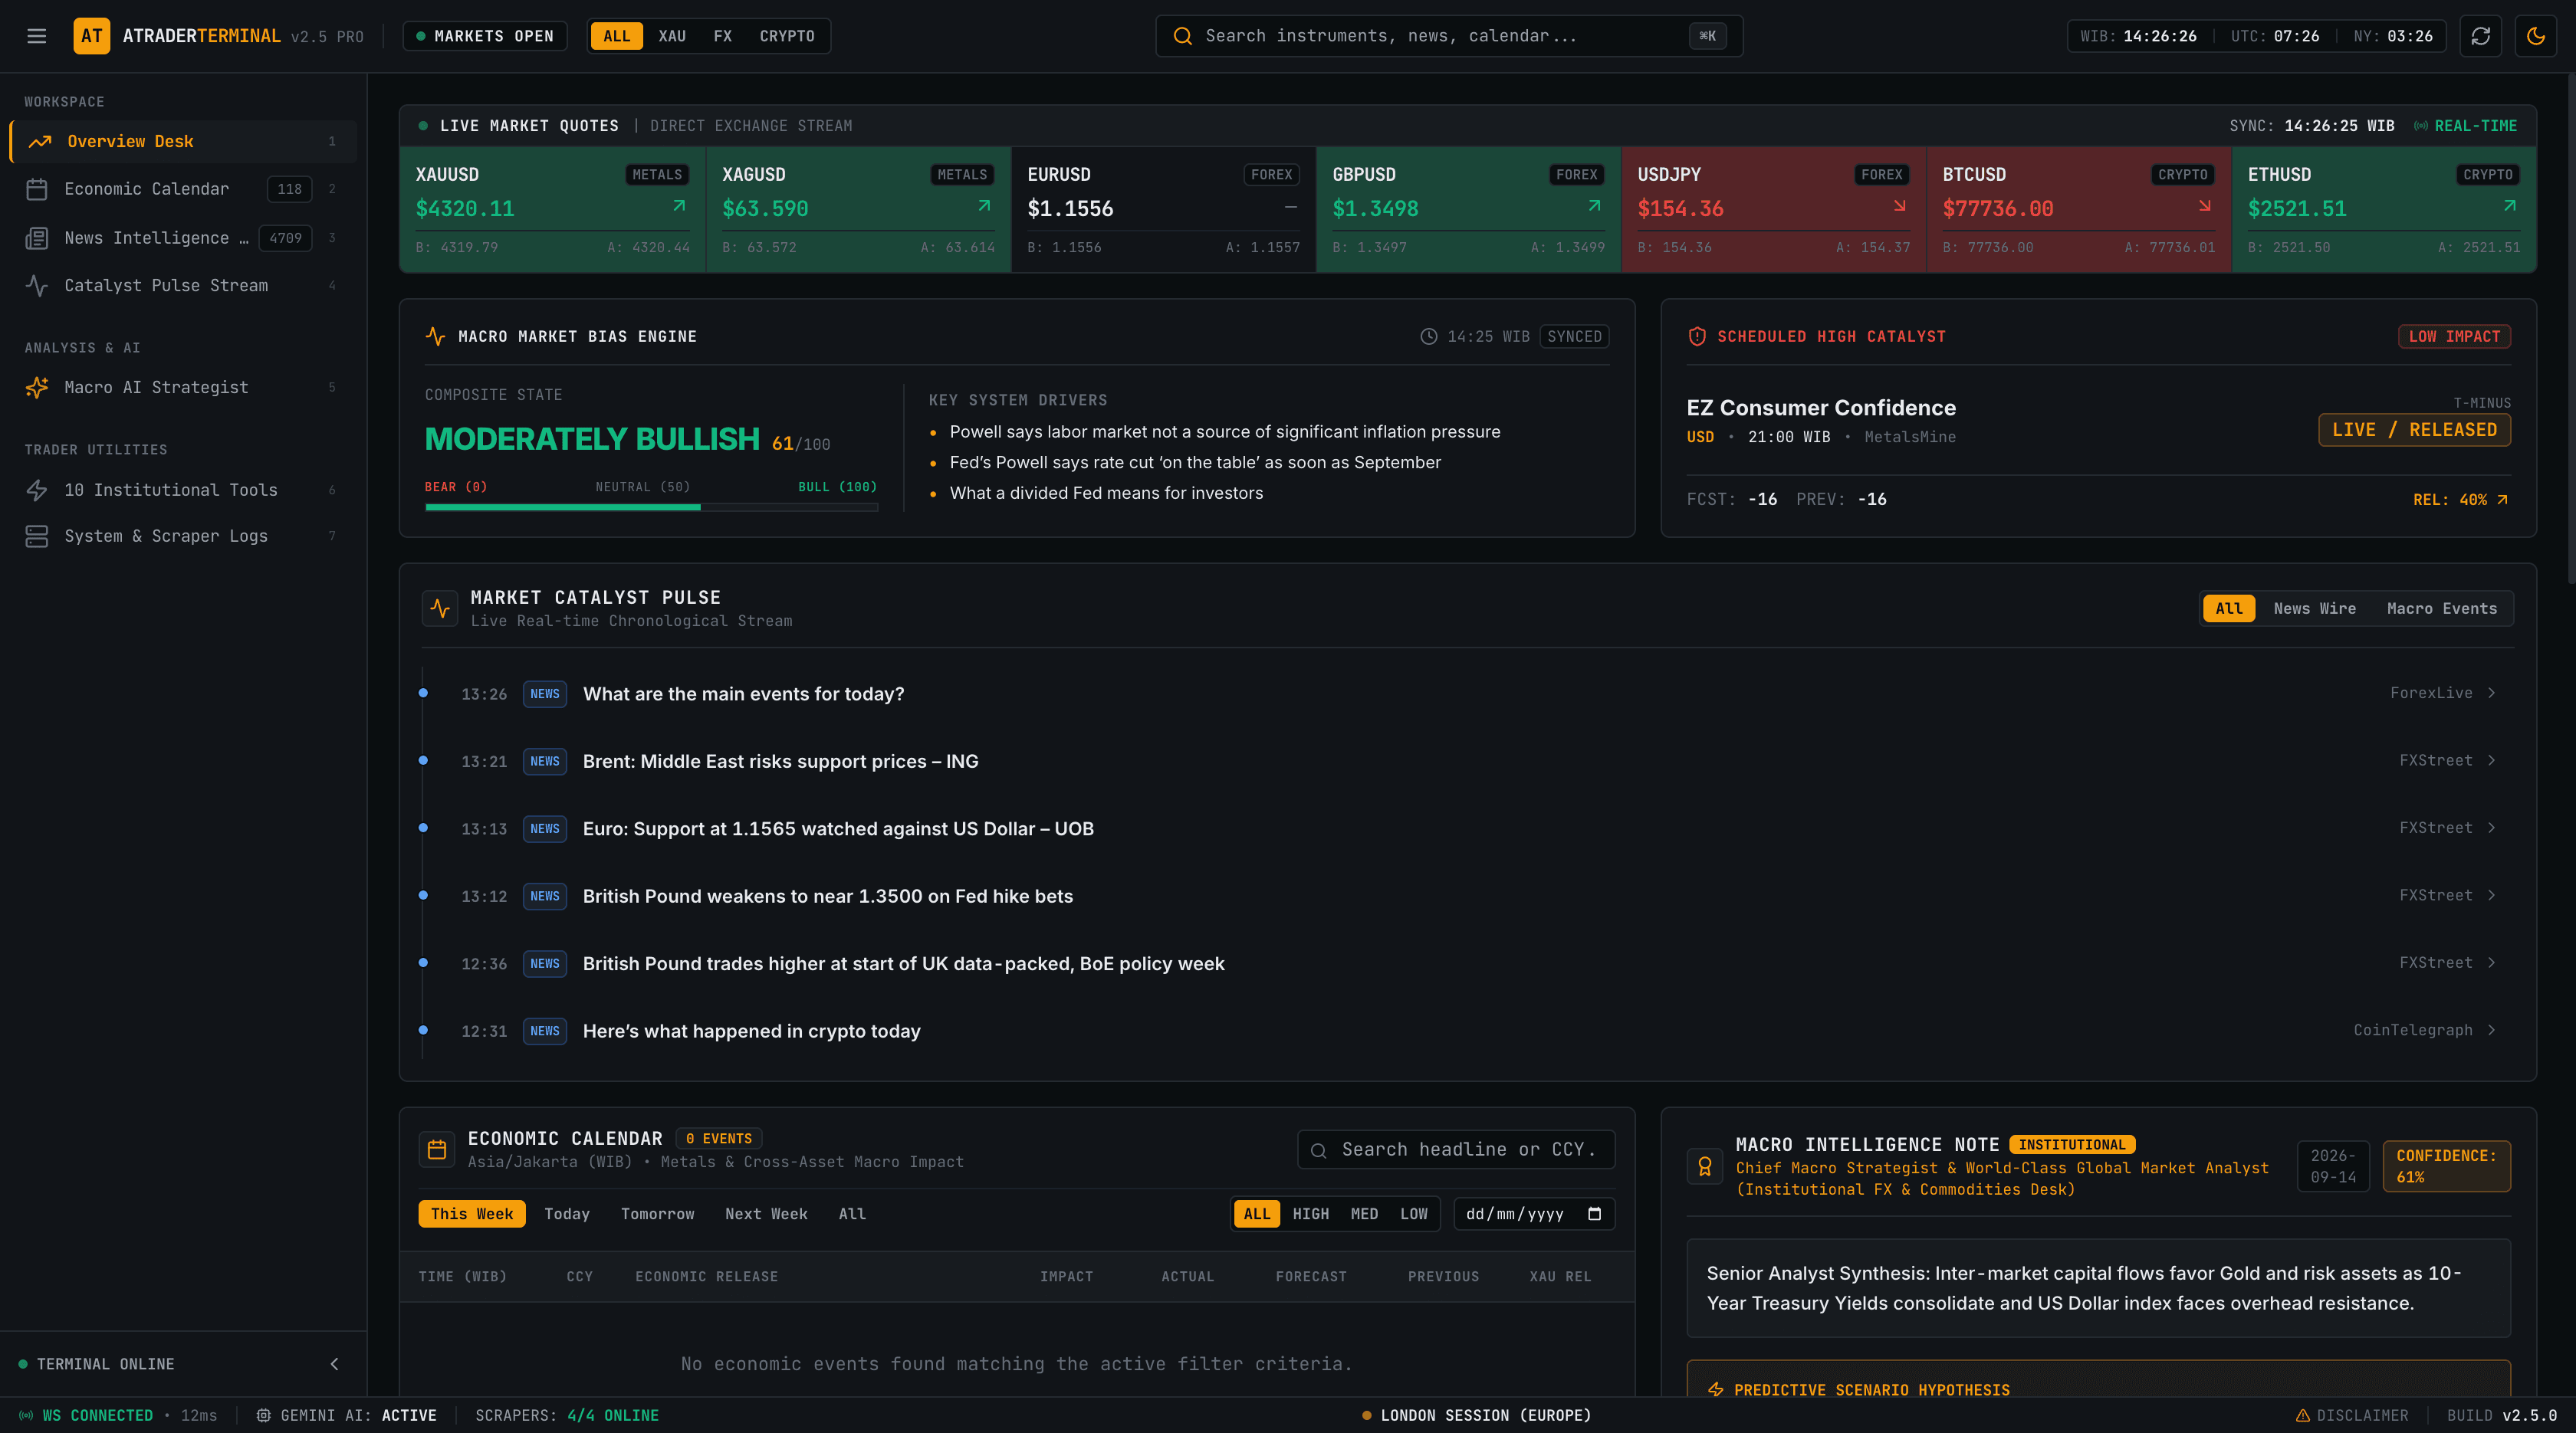Open the DISCLAIMER link
Image resolution: width=2576 pixels, height=1433 pixels.
[2352, 1416]
